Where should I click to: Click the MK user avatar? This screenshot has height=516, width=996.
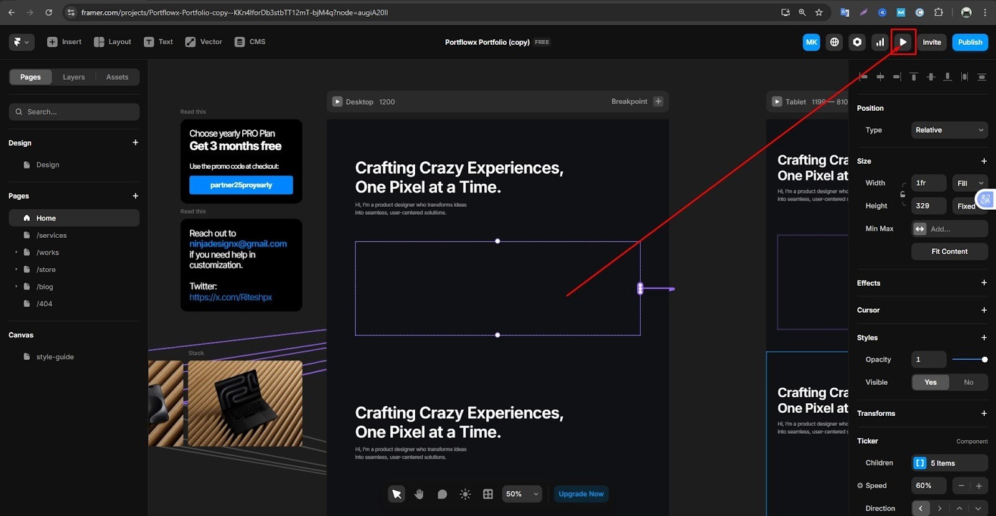point(811,42)
